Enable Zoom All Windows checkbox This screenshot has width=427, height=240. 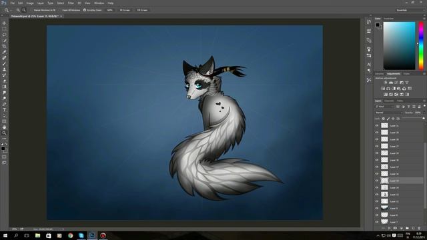60,10
